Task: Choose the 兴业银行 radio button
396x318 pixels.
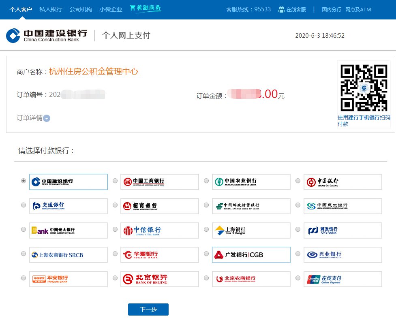Action: [x=298, y=254]
